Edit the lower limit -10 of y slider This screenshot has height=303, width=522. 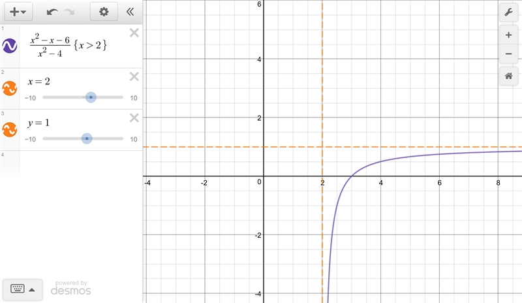pos(30,139)
